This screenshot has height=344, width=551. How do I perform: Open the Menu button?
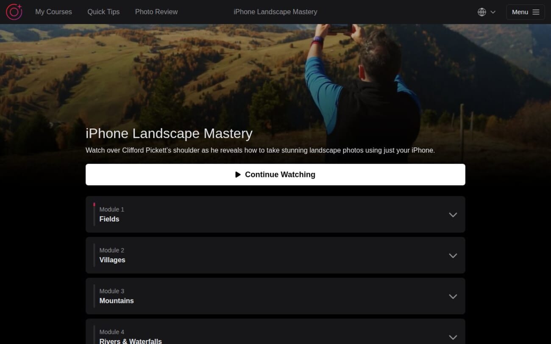[x=526, y=12]
